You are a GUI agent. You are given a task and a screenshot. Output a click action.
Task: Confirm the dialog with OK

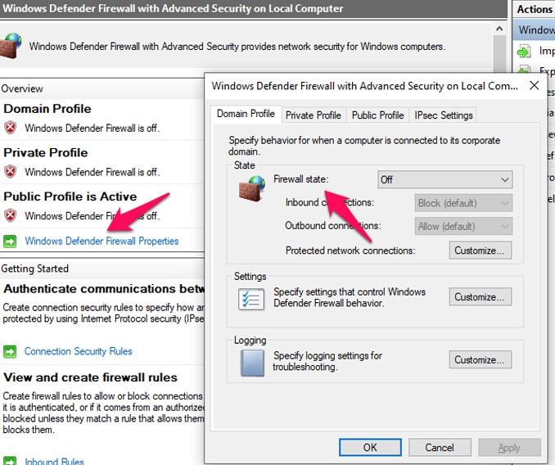click(x=370, y=448)
